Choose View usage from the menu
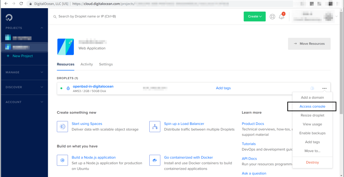Screen dimensions: 344x177 click(x=312, y=124)
